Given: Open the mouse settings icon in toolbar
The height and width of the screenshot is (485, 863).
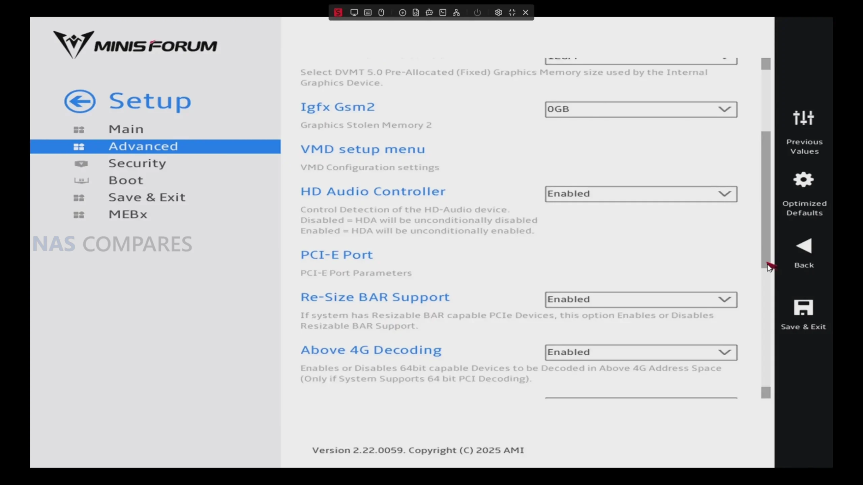Looking at the screenshot, I should 381,12.
